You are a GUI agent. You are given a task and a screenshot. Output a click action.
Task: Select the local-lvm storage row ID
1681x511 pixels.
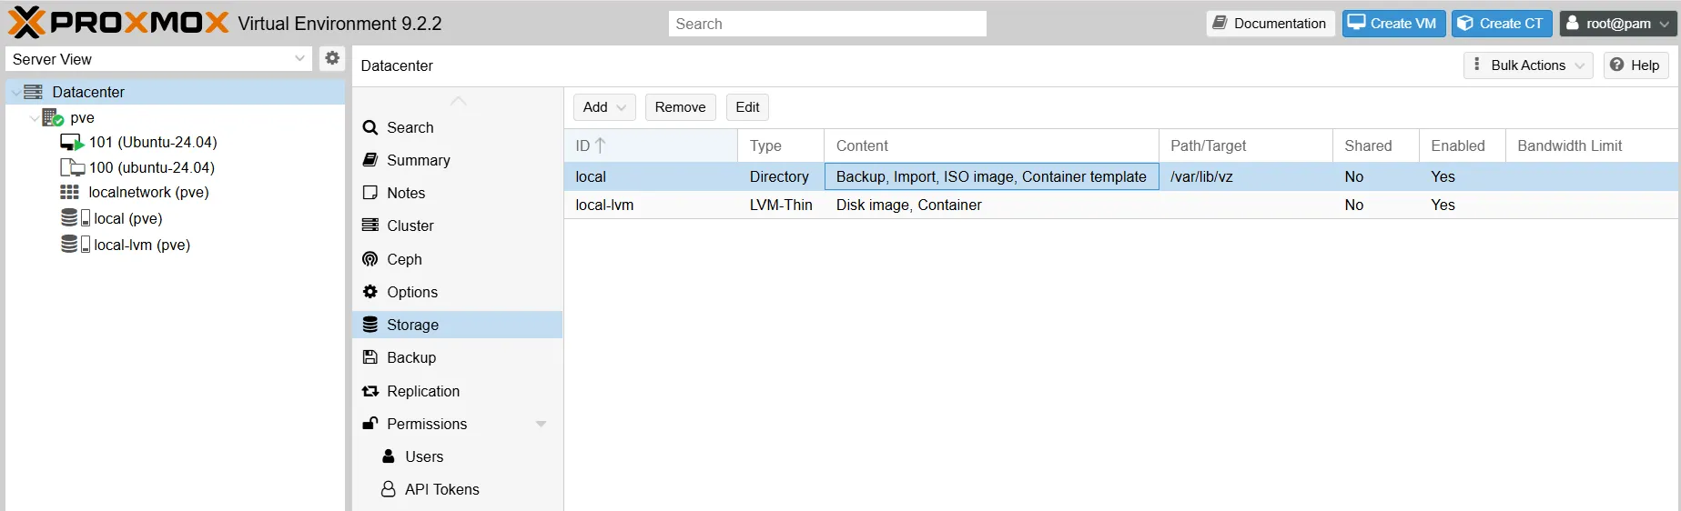[x=604, y=205]
